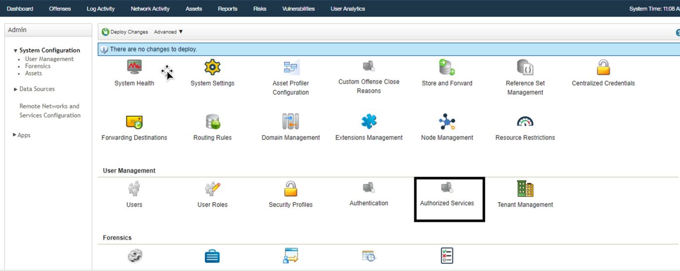Open the Resource Restrictions gauge icon
Screen dimensions: 680x271
[x=525, y=121]
